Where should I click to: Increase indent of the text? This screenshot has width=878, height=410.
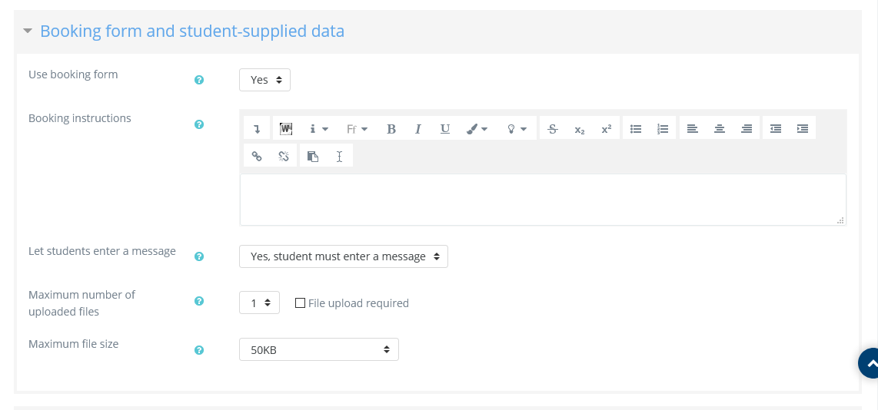(803, 129)
